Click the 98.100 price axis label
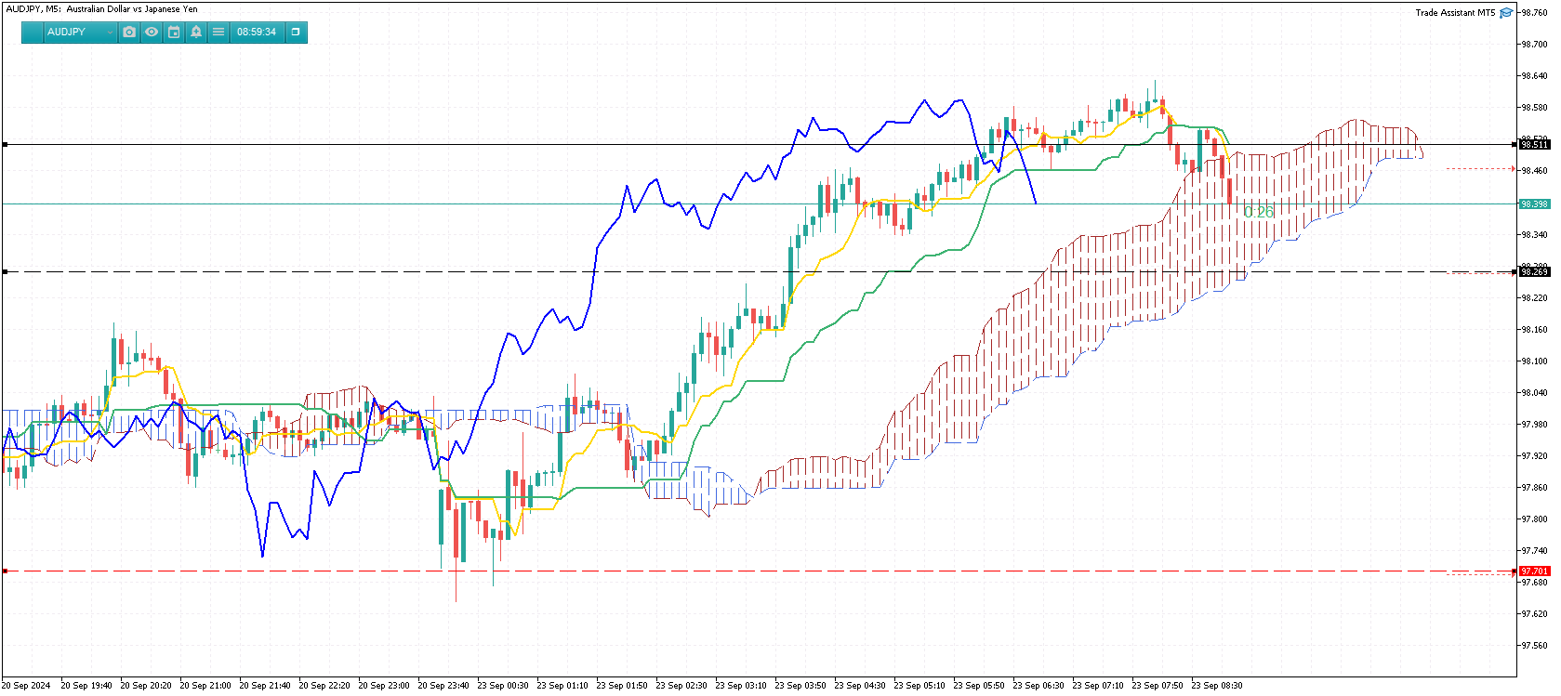The width and height of the screenshot is (1561, 696). coord(1535,361)
